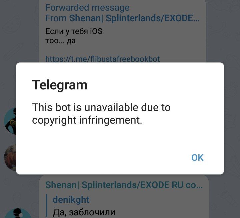Select message text 'Если у тебя iOS'
This screenshot has width=240, height=218.
[74, 32]
